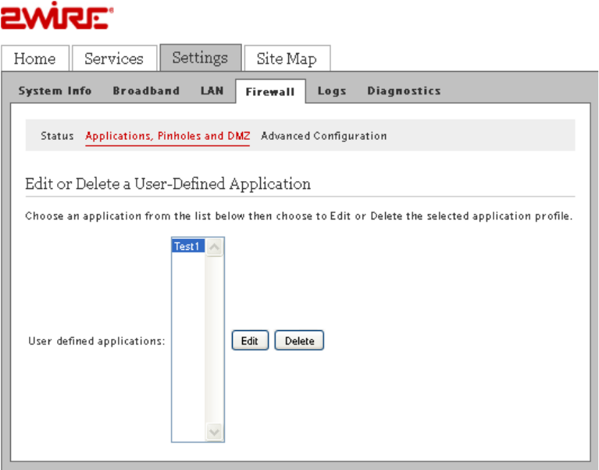This screenshot has width=599, height=470.
Task: Click the 2Wire logo
Action: point(57,16)
